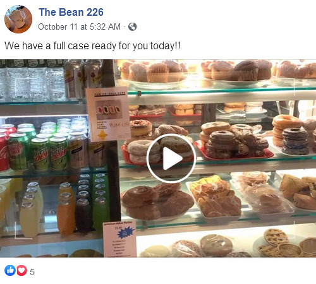The width and height of the screenshot is (316, 284).
Task: Open The Bean 226 profile picture
Action: pyautogui.click(x=18, y=19)
